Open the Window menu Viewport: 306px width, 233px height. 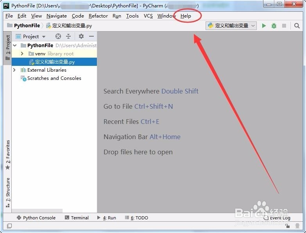166,16
